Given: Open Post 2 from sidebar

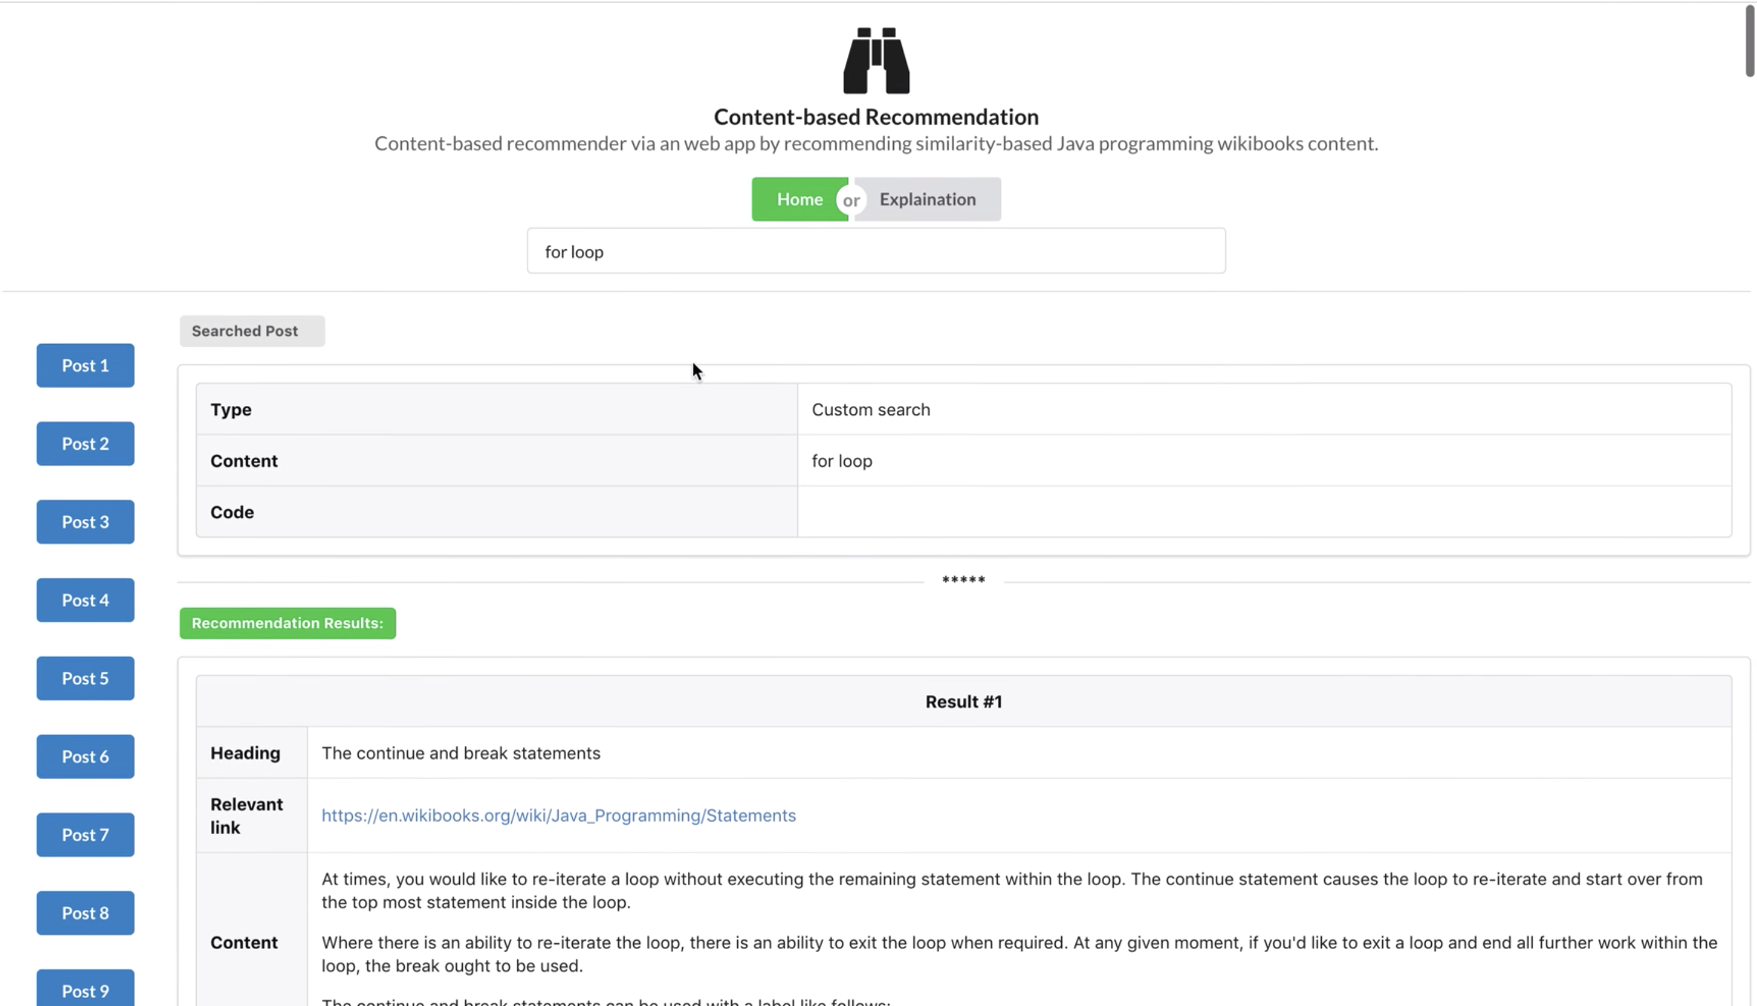Looking at the screenshot, I should tap(85, 444).
